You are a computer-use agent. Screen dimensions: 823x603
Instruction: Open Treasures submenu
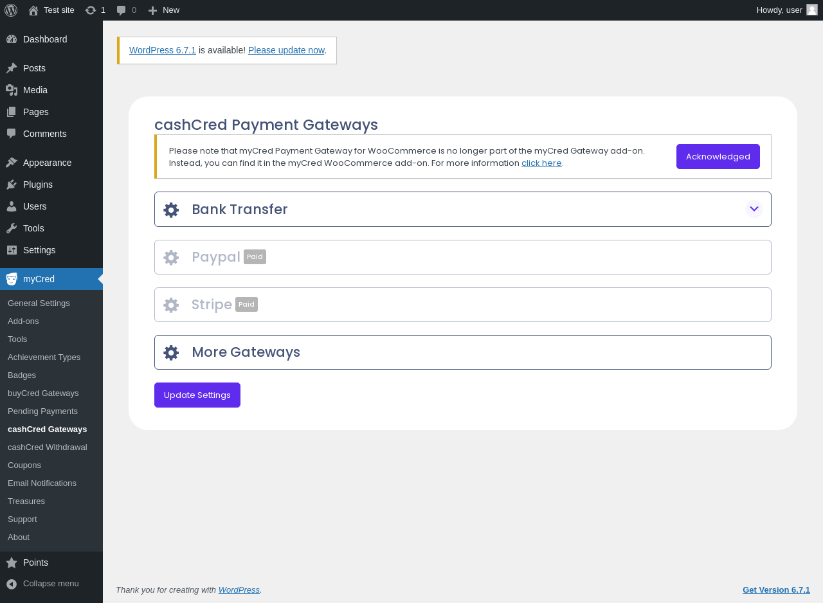(51, 501)
